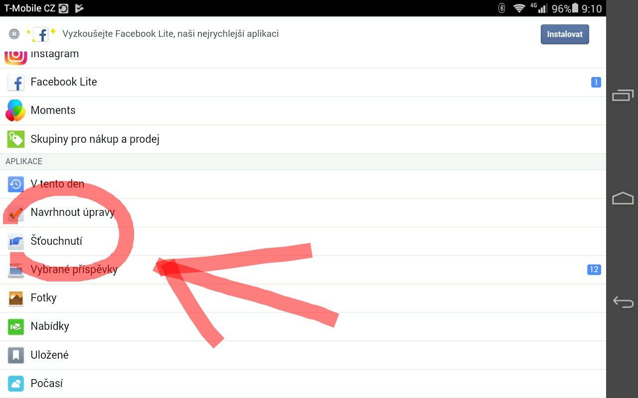Tap the Skupiny pro nákup a prodej label
Screen dimensions: 638x398
click(x=95, y=139)
